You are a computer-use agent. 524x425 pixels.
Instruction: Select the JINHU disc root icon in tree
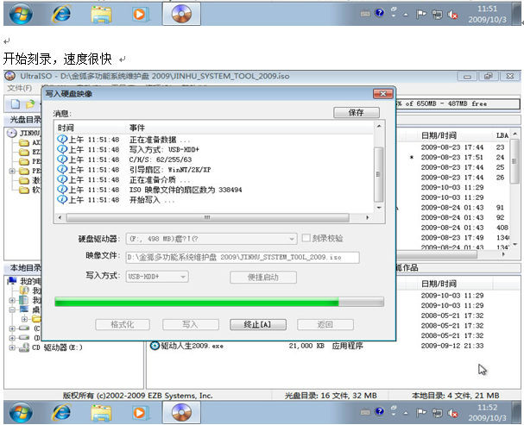click(x=12, y=134)
